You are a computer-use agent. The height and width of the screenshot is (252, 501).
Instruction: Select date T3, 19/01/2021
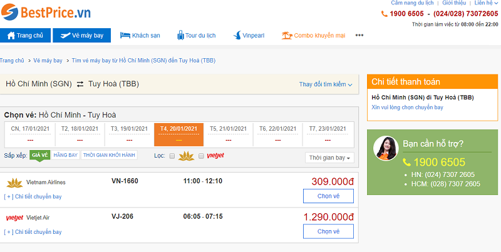pos(130,134)
